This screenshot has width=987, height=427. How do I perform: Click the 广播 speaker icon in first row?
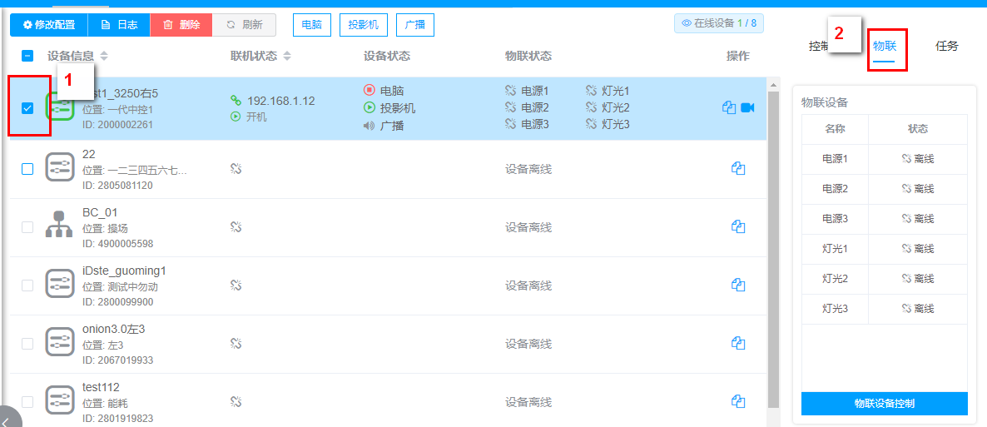coord(370,126)
